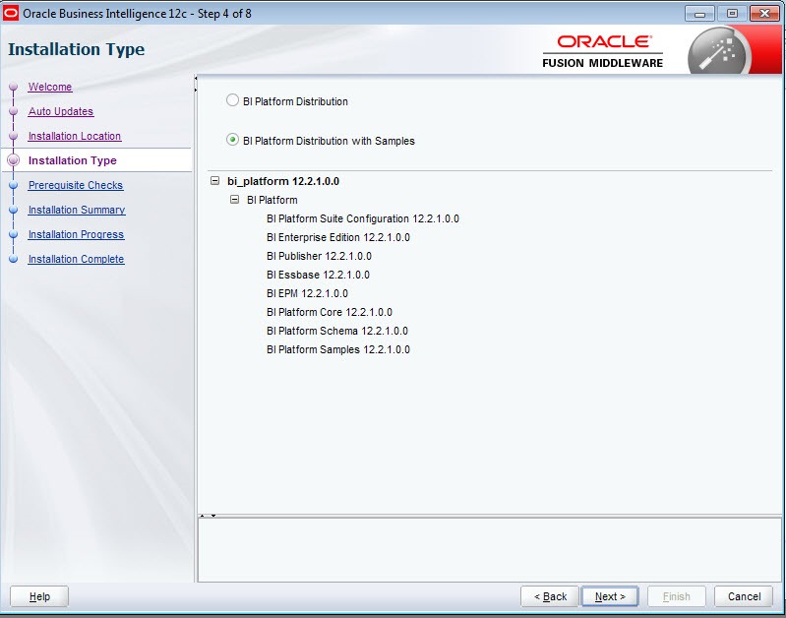
Task: Open the Installation Location step
Action: [75, 136]
